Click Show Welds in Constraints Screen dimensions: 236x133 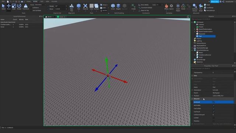tap(143, 5)
